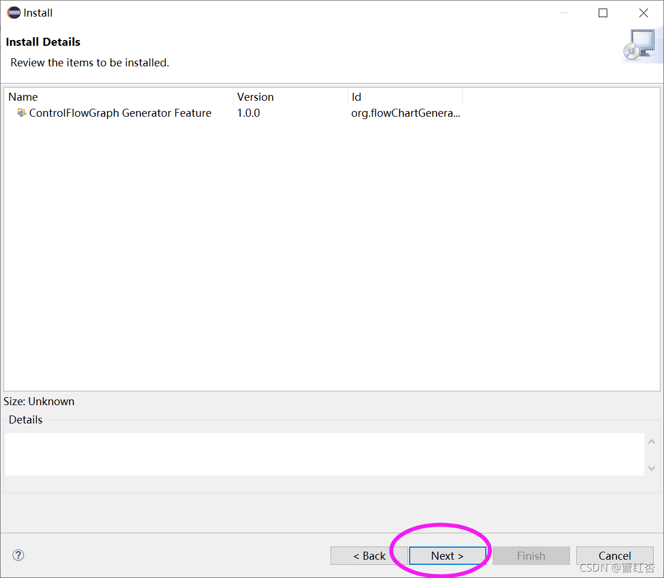Click the Install Details heading
Viewport: 664px width, 578px height.
pos(43,41)
